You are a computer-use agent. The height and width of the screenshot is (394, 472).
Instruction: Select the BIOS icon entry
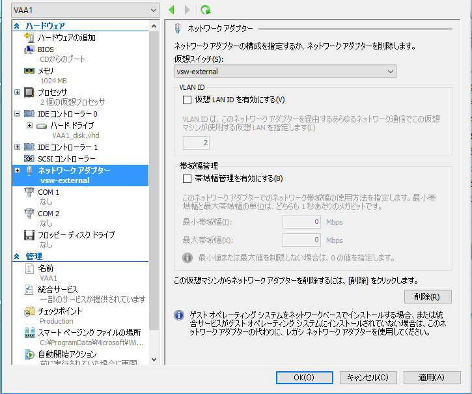point(29,49)
